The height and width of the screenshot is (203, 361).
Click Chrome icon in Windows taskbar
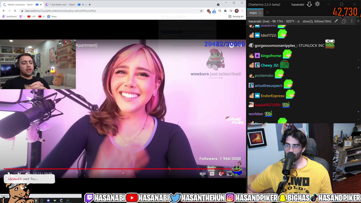click(36, 201)
